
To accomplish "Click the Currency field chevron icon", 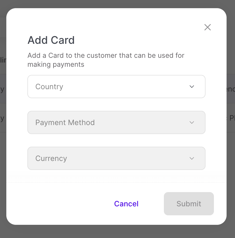I will click(192, 158).
